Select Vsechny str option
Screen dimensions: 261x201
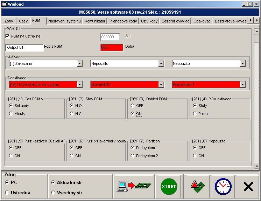tap(53, 193)
